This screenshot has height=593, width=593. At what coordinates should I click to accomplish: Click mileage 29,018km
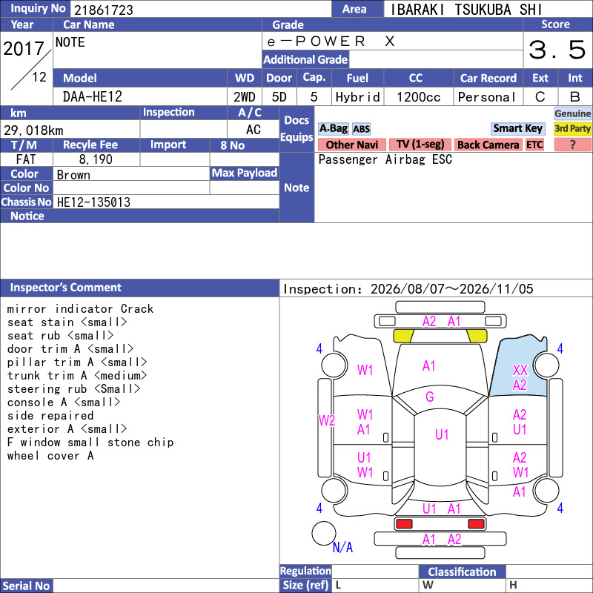tap(33, 130)
